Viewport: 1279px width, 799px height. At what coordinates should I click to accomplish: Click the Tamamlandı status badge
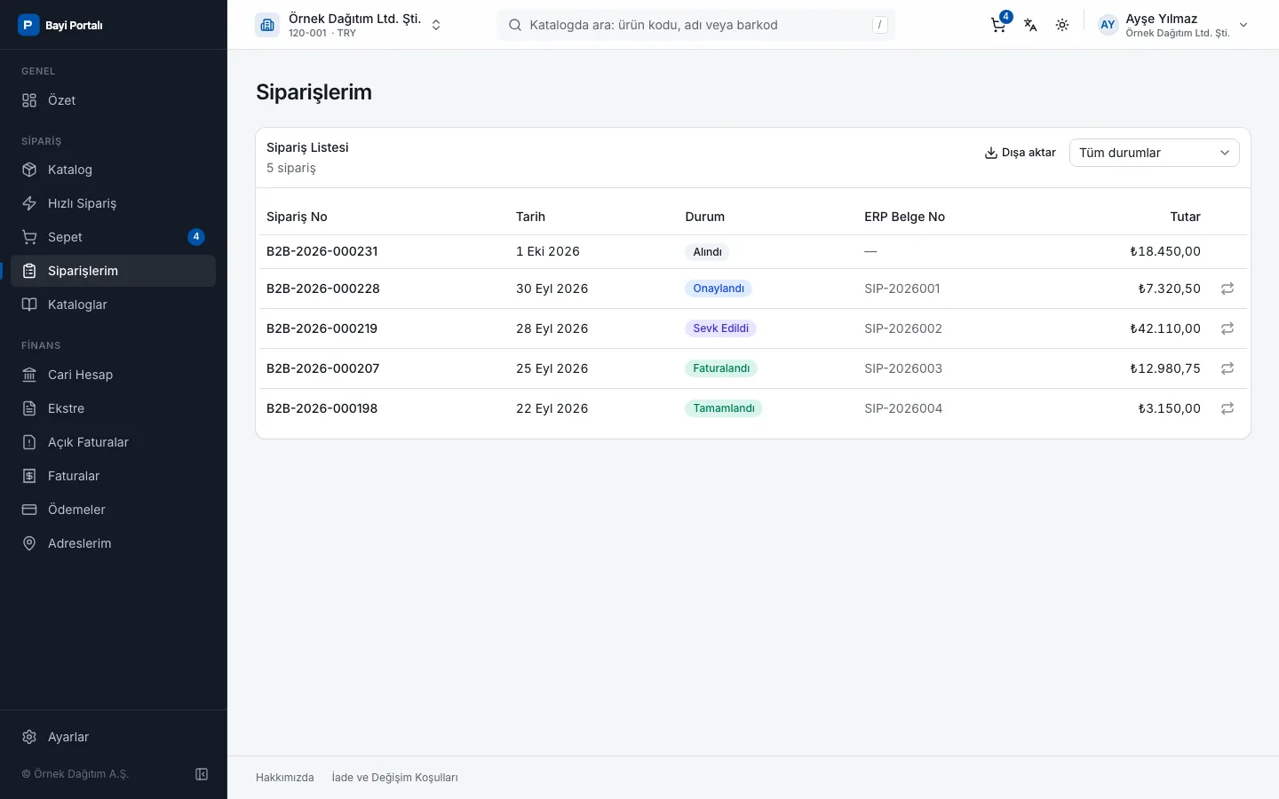pyautogui.click(x=724, y=408)
